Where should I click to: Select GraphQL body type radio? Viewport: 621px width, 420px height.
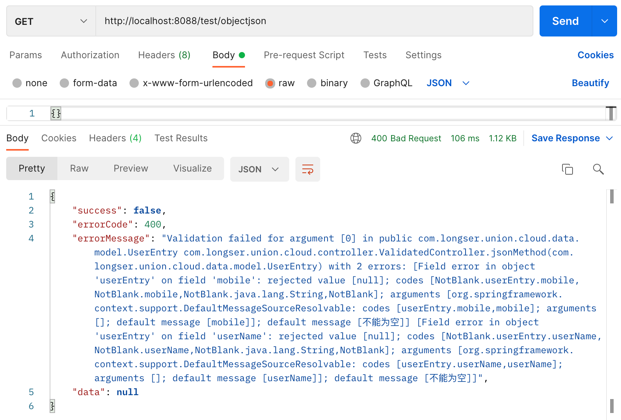click(365, 83)
